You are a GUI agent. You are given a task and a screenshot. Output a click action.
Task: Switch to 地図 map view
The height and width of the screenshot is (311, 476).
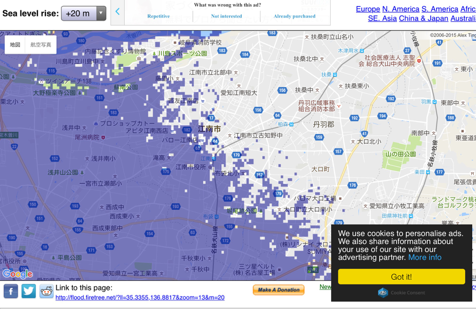pos(15,45)
